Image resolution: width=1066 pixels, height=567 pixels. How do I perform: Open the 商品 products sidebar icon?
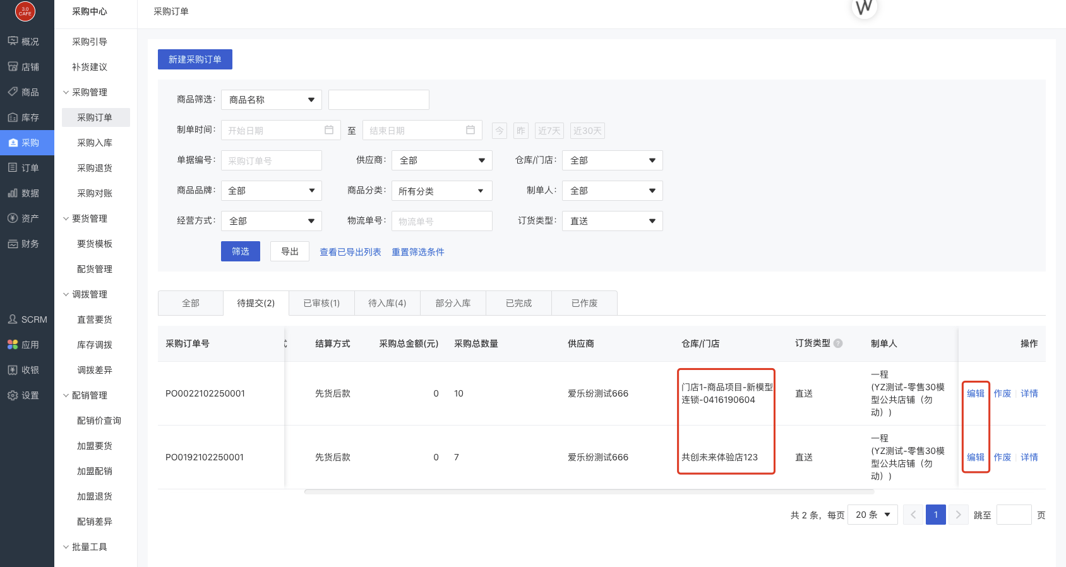point(13,92)
